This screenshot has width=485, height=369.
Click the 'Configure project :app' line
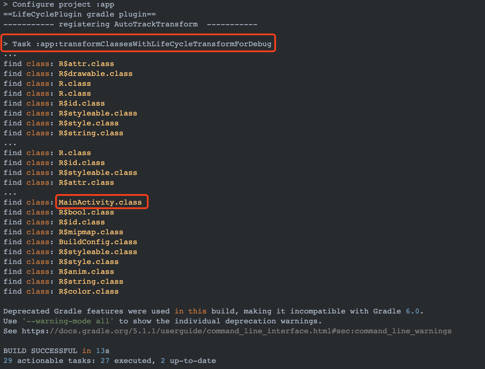coord(59,4)
